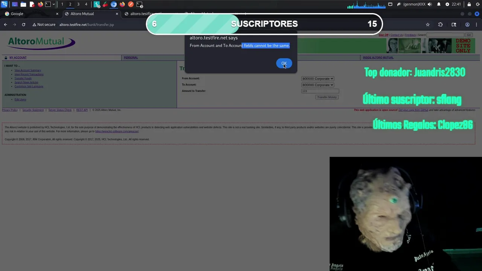
Task: Open the orange Burp Suite taskbar icon
Action: coord(131,5)
